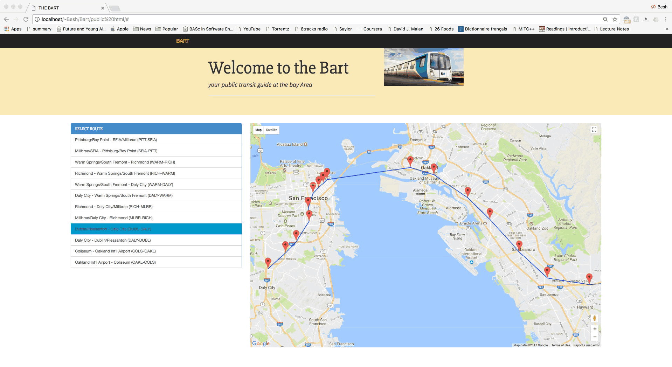The height and width of the screenshot is (367, 672).
Task: Open Chrome's three-dot menu
Action: [666, 19]
